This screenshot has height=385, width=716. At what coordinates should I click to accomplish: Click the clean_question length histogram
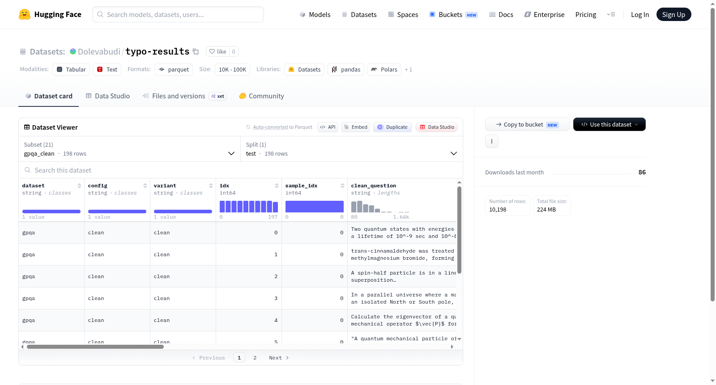pos(380,207)
